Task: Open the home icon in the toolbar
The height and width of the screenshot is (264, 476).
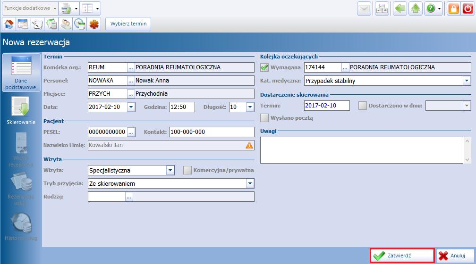Action: coord(9,24)
